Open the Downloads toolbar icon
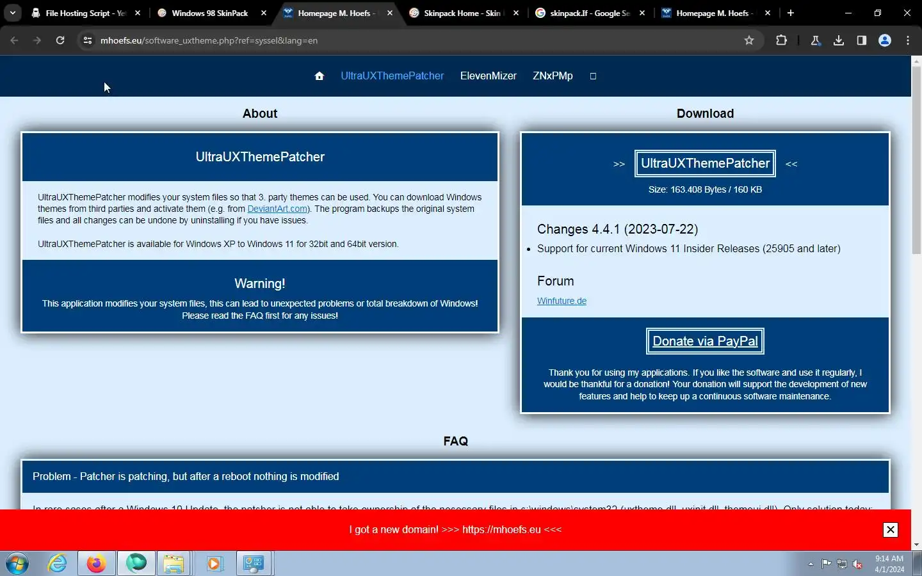The width and height of the screenshot is (922, 576). (839, 40)
